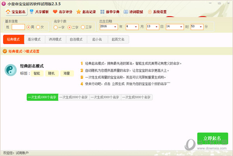233x156 pixels.
Task: Open 名字评分 heart icon tool
Action: pyautogui.click(x=63, y=12)
